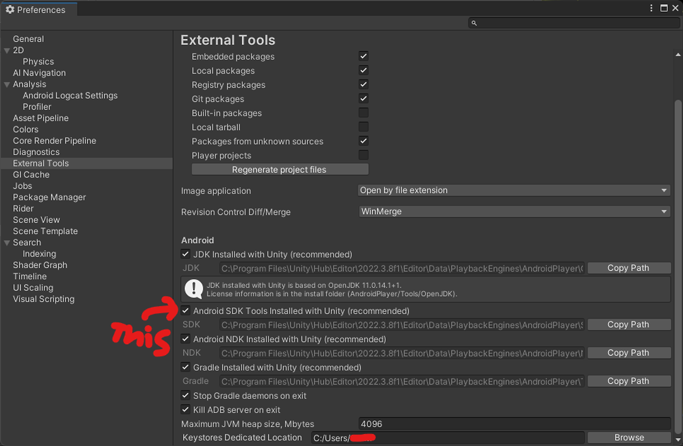Select Package Manager in the sidebar
This screenshot has width=683, height=446.
(x=49, y=197)
